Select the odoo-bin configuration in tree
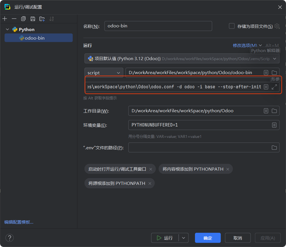Image resolution: width=286 pixels, height=247 pixels. (39, 38)
